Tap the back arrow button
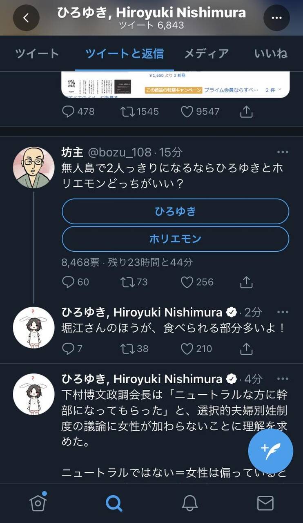 pos(26,18)
